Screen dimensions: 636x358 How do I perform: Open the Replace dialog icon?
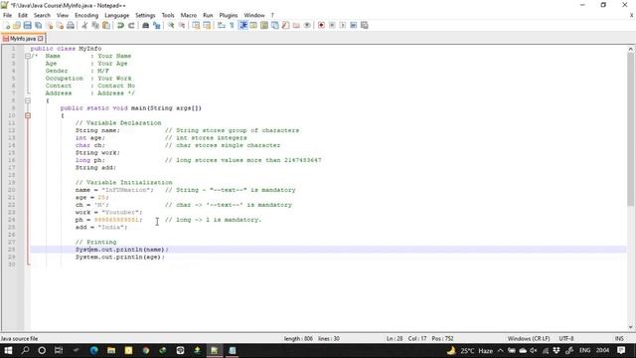(156, 25)
